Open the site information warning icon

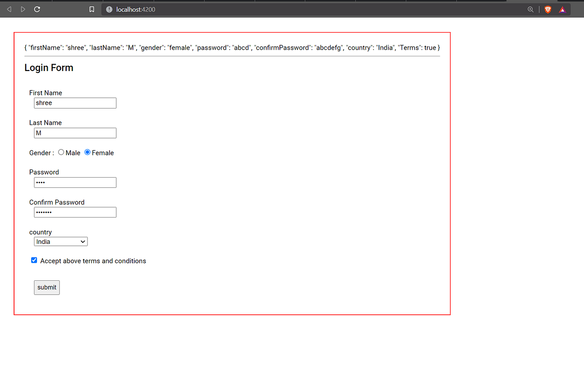[x=109, y=9]
